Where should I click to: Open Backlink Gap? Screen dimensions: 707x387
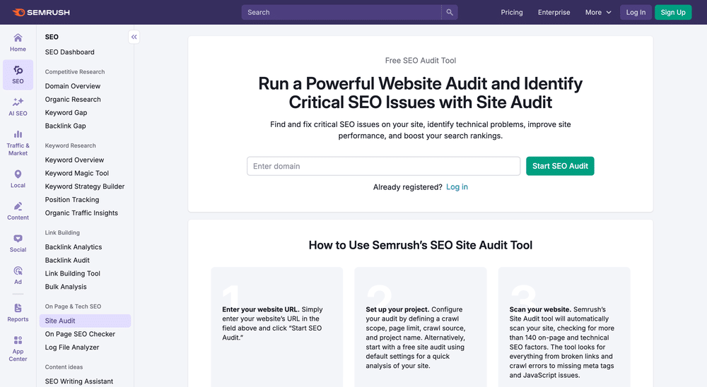65,126
